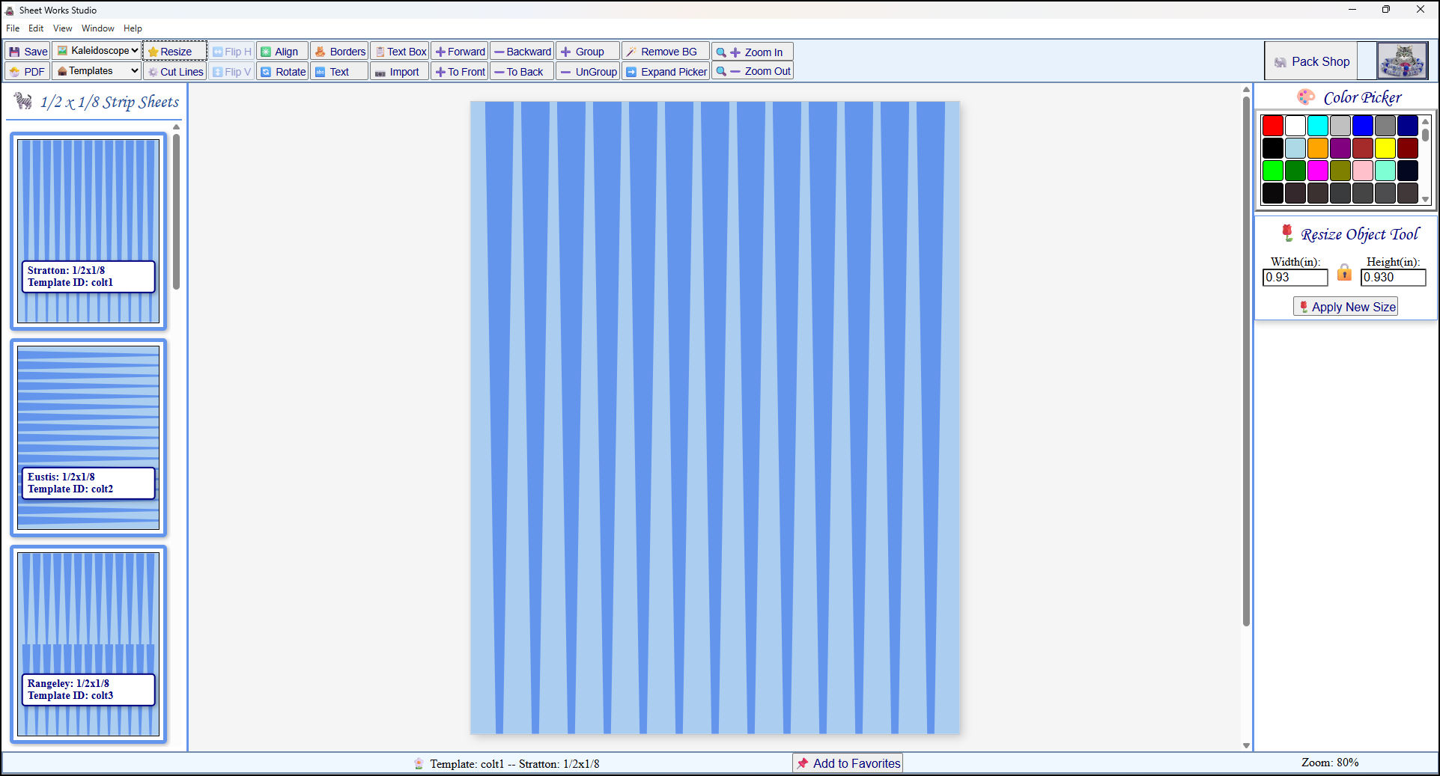Image resolution: width=1440 pixels, height=776 pixels.
Task: Click Apply New Size button
Action: (1346, 307)
